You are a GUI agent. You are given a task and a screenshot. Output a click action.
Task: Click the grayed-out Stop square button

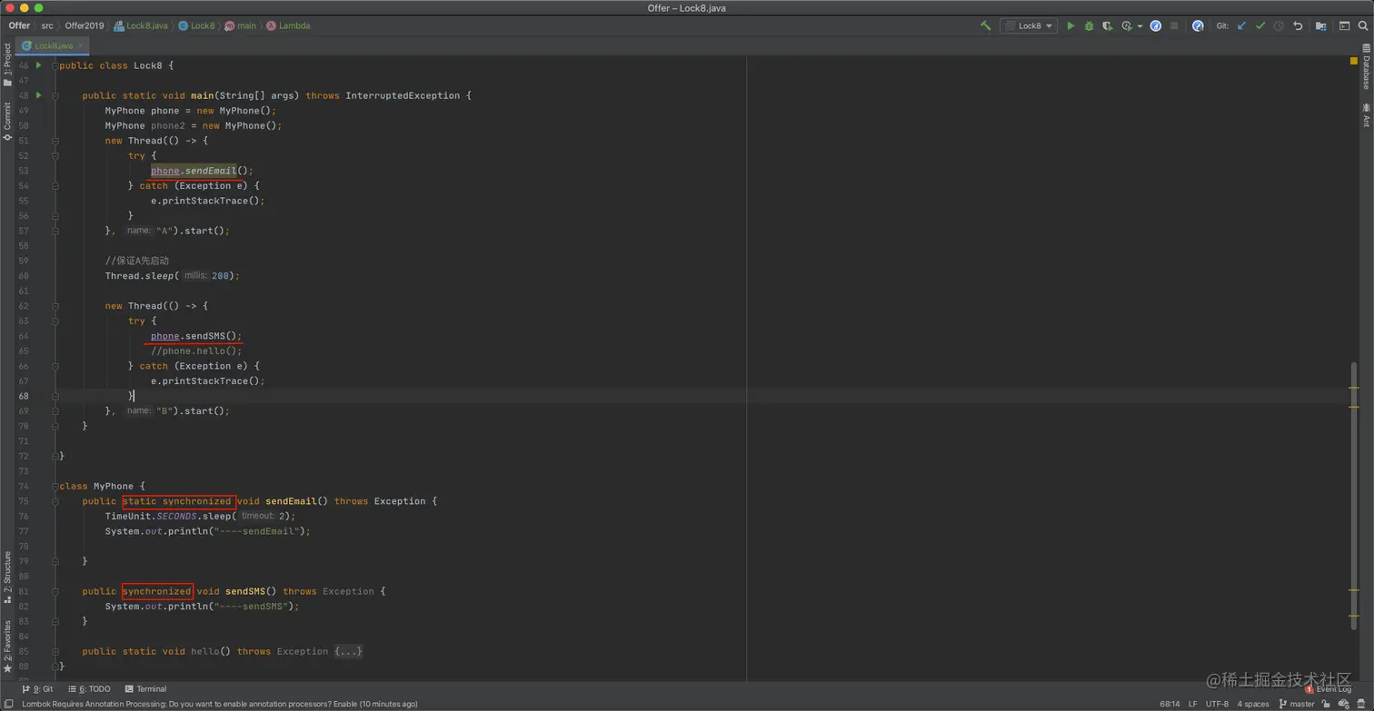[1174, 26]
